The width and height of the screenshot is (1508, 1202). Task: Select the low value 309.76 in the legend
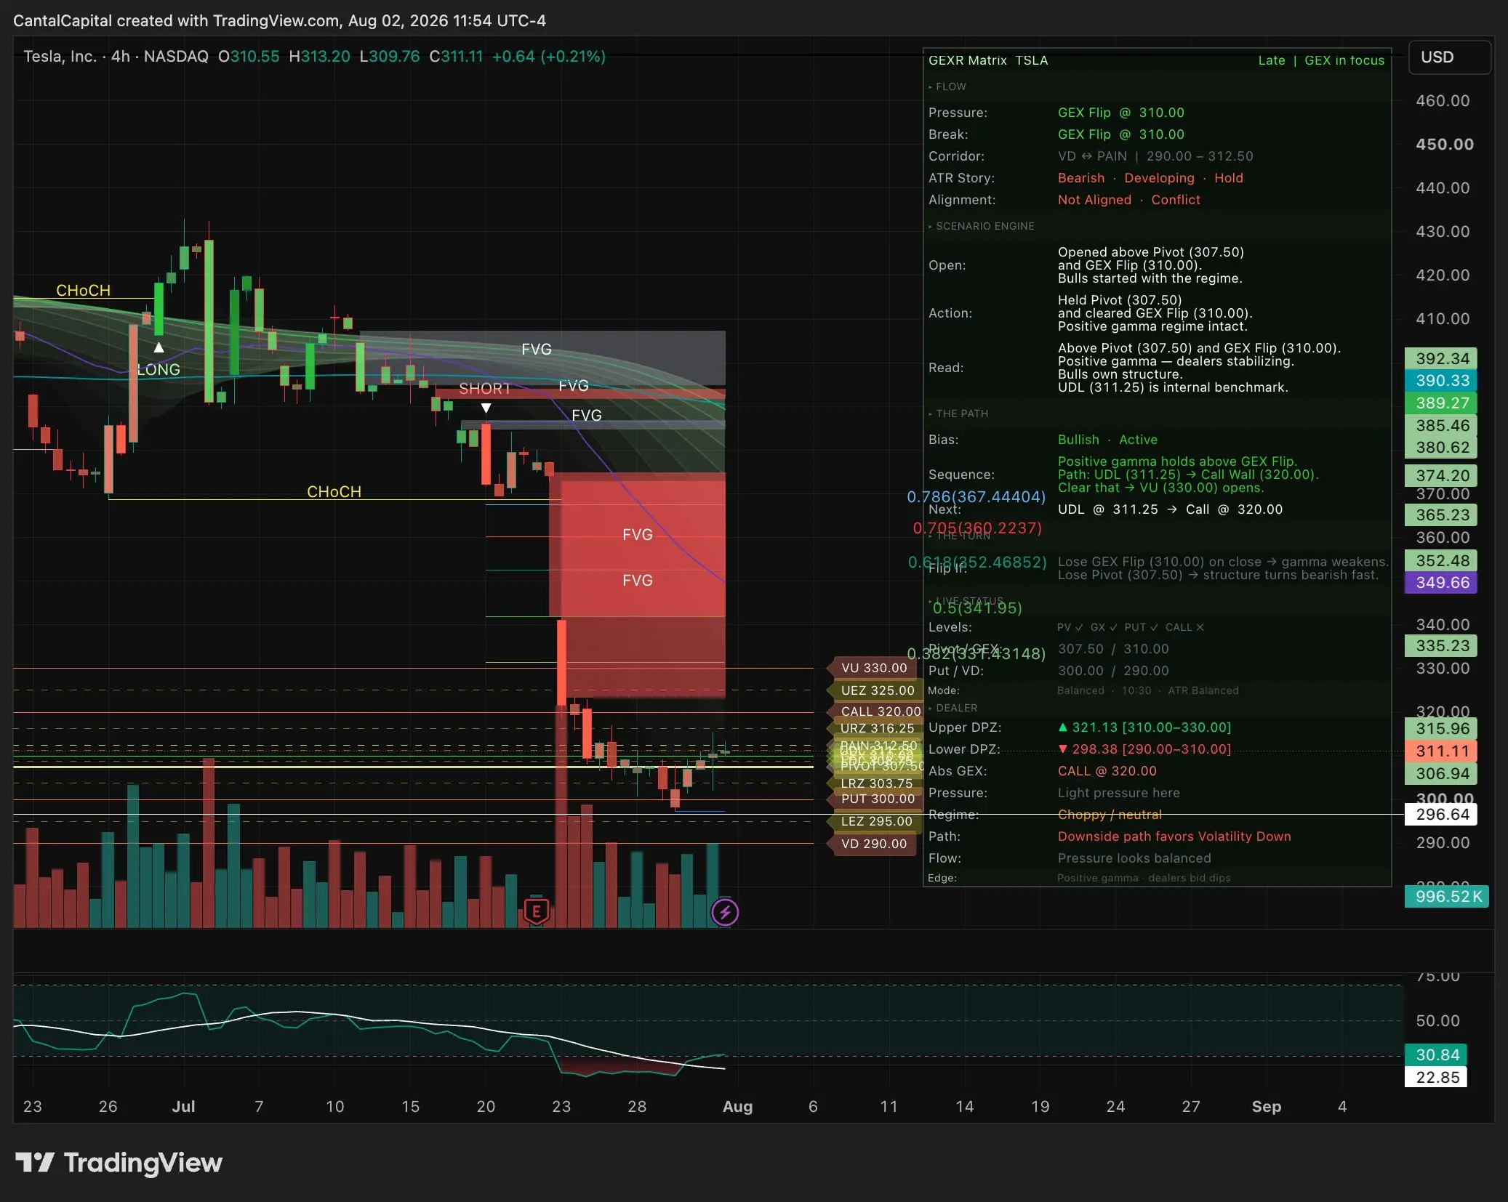394,57
